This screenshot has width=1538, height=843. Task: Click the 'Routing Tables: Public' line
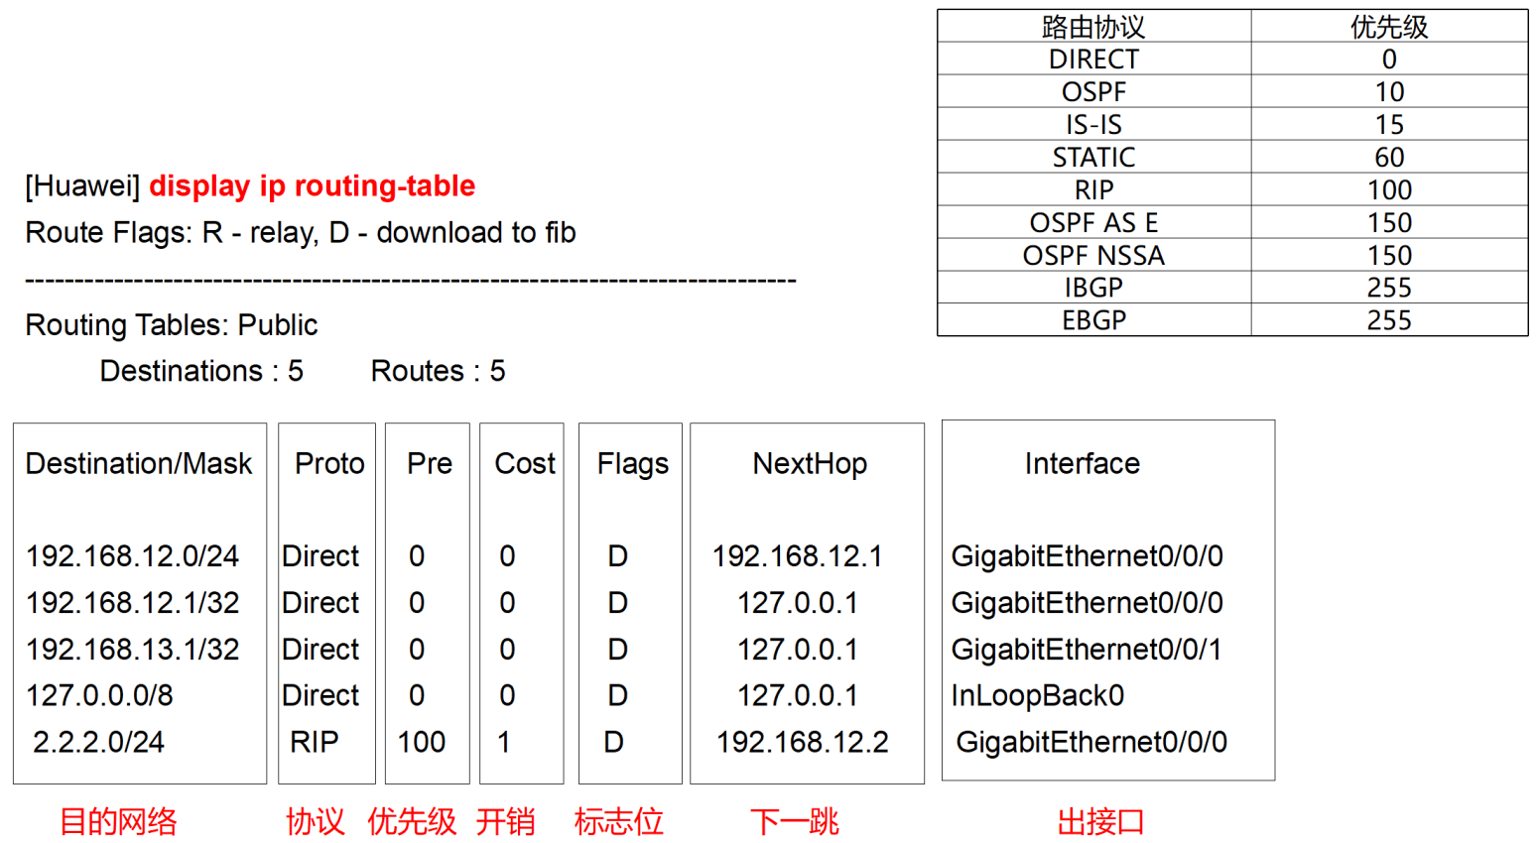[x=171, y=325]
